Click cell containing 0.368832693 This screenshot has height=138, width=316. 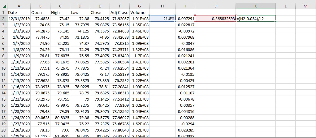(x=215, y=19)
